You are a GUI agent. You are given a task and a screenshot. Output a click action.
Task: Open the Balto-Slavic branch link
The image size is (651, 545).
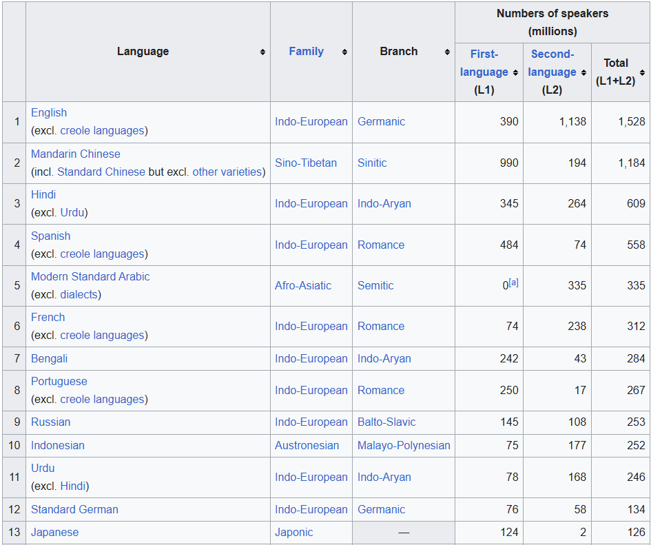[x=386, y=422]
